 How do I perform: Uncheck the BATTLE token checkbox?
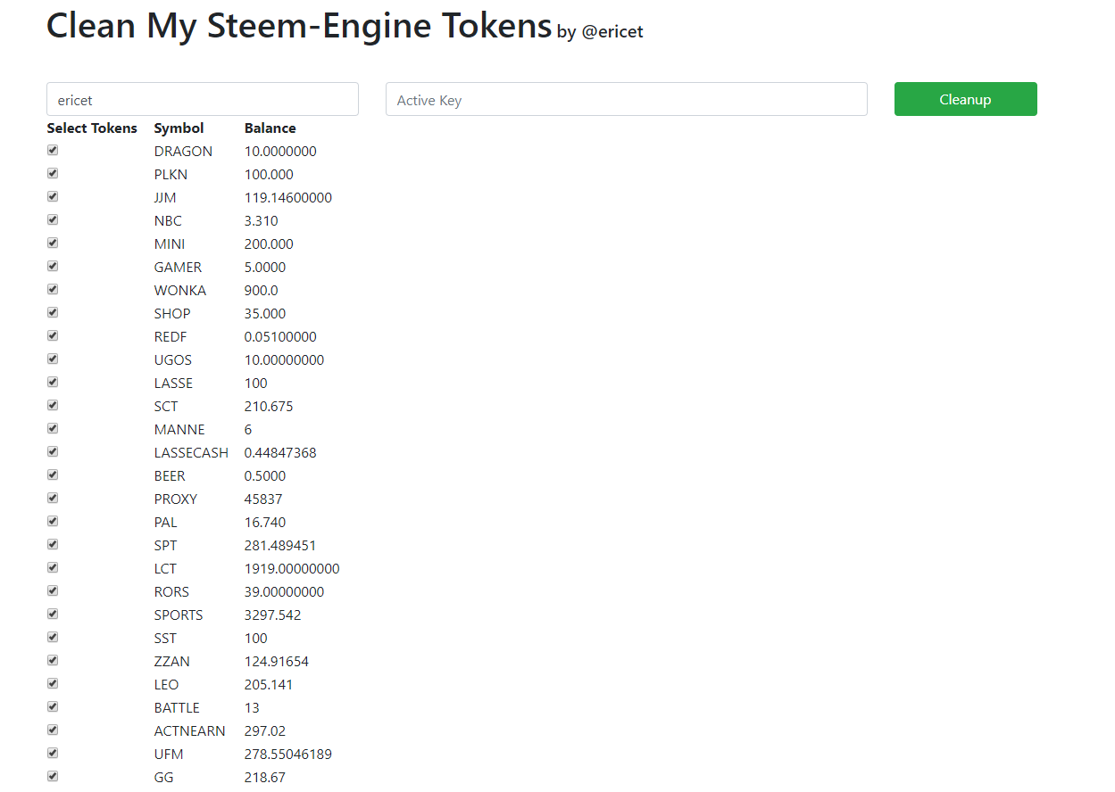tap(53, 706)
